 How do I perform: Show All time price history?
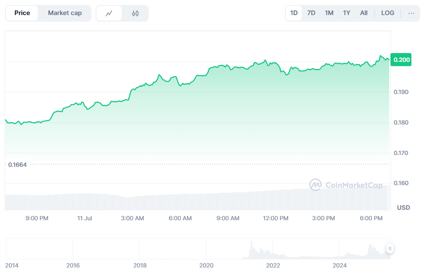pyautogui.click(x=364, y=13)
